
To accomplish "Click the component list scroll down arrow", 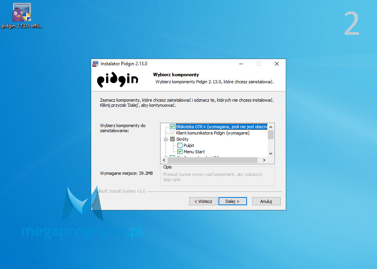I will [x=271, y=154].
